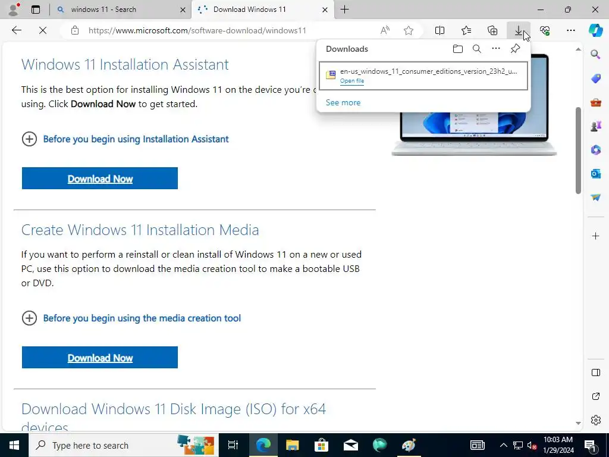Viewport: 609px width, 457px height.
Task: Click the laptop product image
Action: pos(474,105)
